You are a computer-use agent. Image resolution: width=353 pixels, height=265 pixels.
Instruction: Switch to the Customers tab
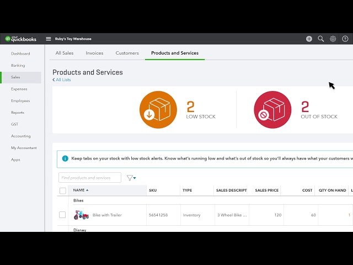click(127, 53)
